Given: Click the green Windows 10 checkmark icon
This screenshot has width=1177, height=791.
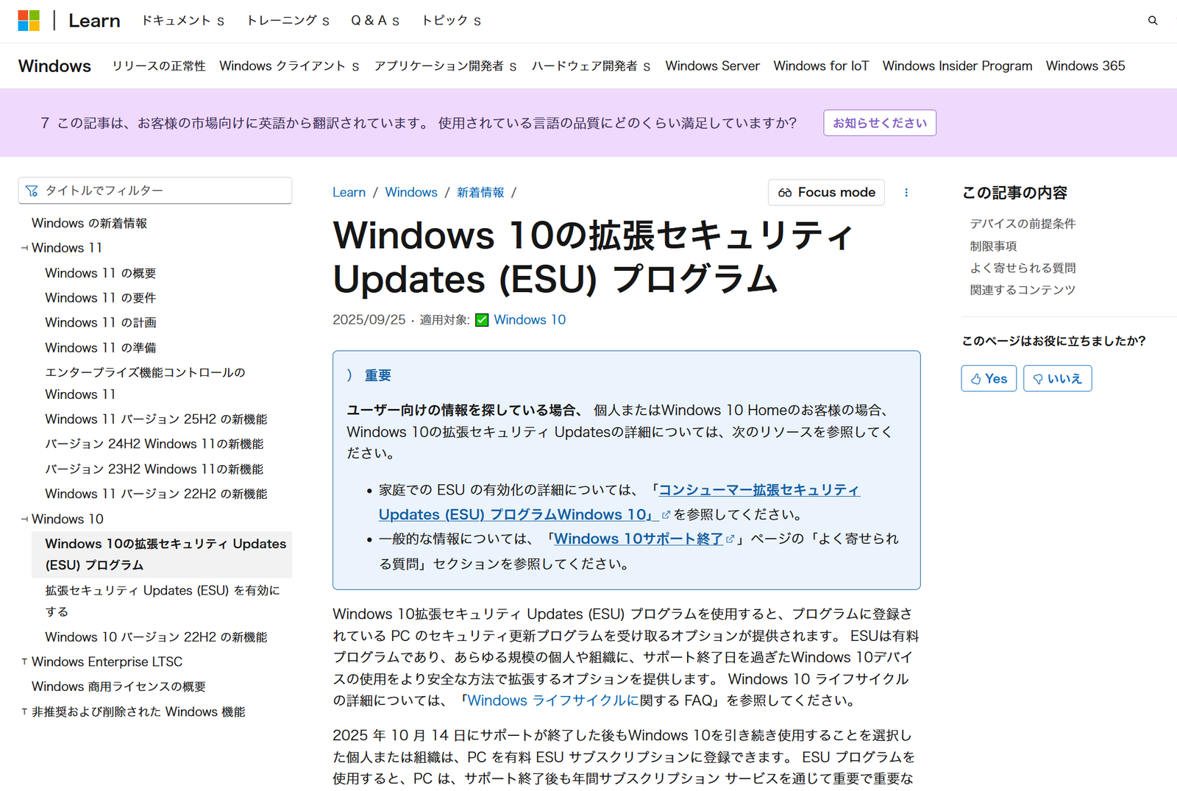Looking at the screenshot, I should 482,320.
